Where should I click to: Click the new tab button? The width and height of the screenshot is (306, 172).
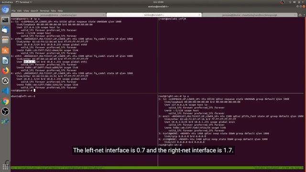300,15
